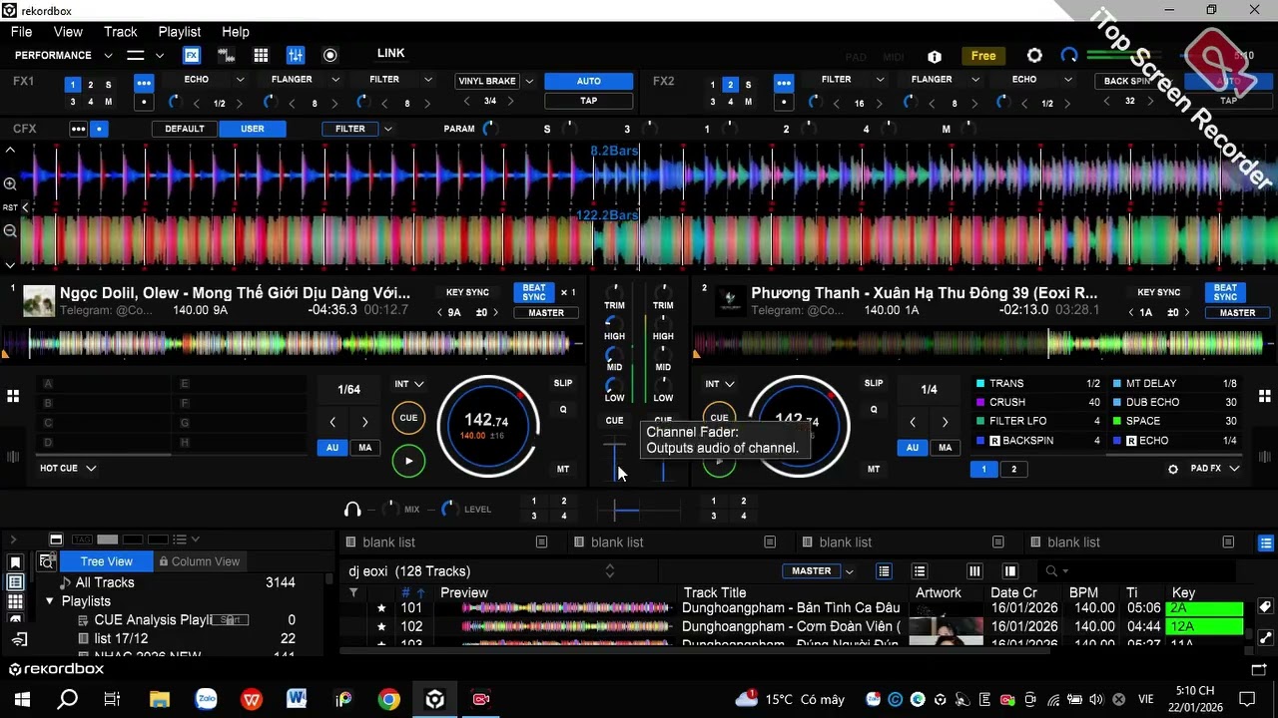Click the CUE button on deck 1
Screen dimensions: 1278x718
point(408,418)
